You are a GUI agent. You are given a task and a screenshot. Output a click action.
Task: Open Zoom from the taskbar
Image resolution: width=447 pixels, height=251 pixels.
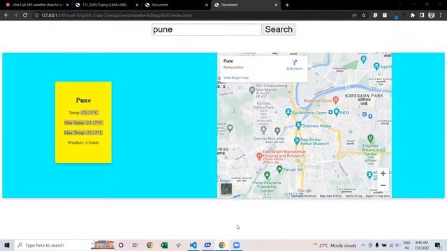(236, 245)
